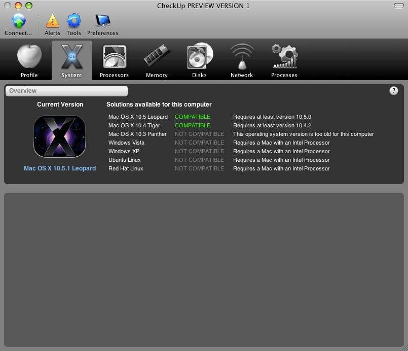Click the COMPATIBLE status for Leopard

tap(193, 117)
